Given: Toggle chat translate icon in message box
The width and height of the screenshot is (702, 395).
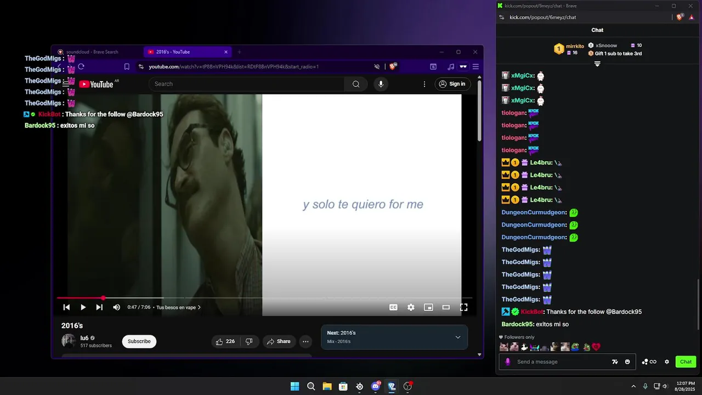Looking at the screenshot, I should [x=615, y=362].
